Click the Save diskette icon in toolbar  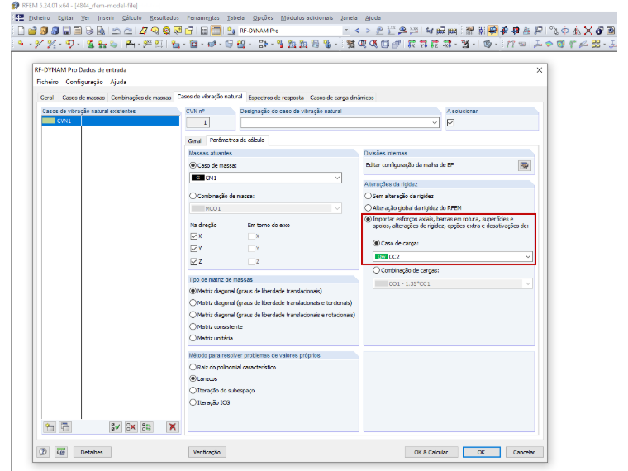(66, 31)
